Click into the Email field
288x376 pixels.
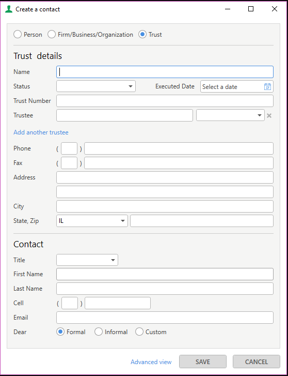[165, 318]
